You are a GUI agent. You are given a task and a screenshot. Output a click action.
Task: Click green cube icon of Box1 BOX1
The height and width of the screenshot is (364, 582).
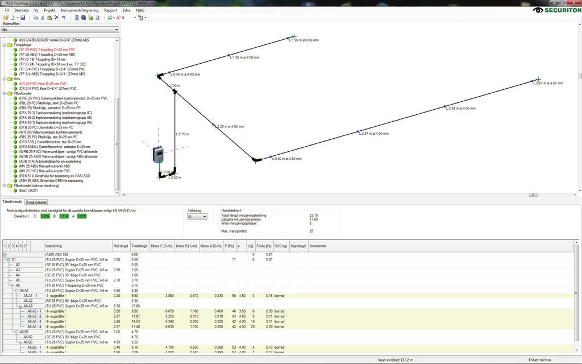[15, 191]
